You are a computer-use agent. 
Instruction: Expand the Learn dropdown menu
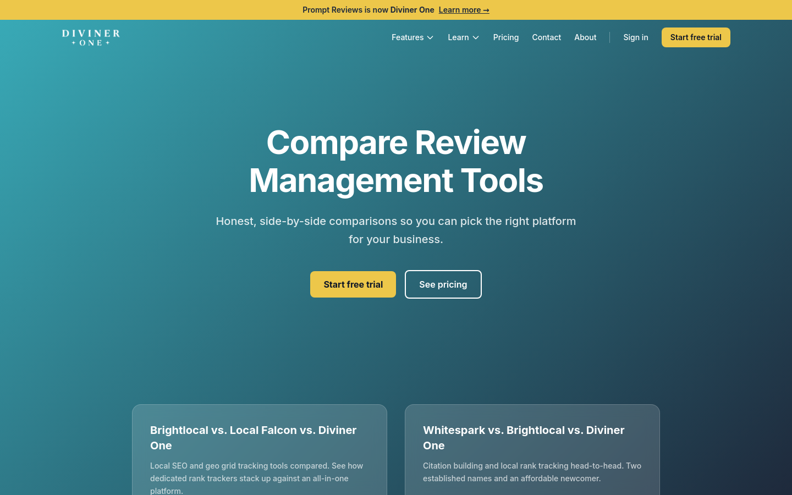coord(463,37)
